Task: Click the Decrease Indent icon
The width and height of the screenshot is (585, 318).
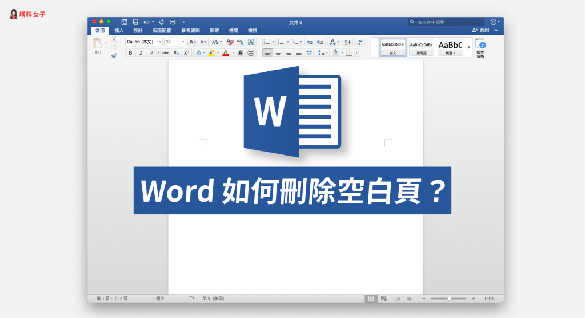Action: tap(310, 42)
